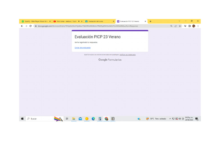Click Notificar uso inadecuado link
The width and height of the screenshot is (219, 155).
[x=127, y=55]
